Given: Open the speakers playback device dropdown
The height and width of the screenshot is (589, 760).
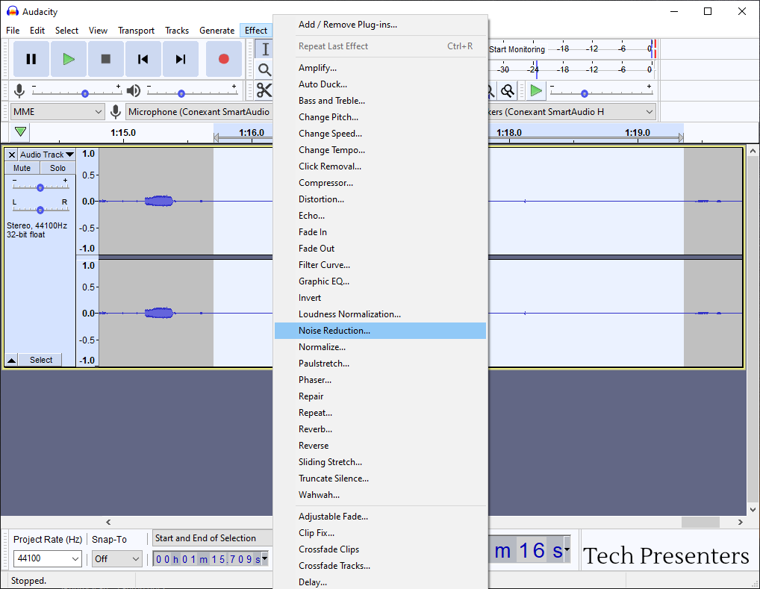Looking at the screenshot, I should tap(572, 112).
